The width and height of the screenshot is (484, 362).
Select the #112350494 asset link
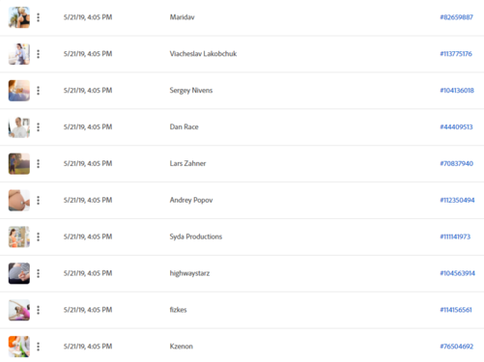click(457, 200)
